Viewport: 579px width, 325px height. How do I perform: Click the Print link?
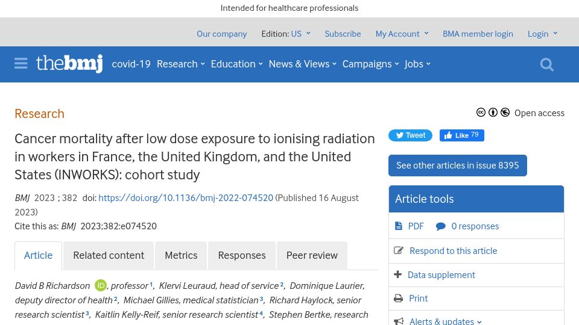point(419,298)
